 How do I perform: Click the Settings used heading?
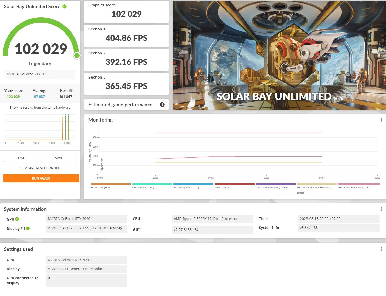pos(18,249)
